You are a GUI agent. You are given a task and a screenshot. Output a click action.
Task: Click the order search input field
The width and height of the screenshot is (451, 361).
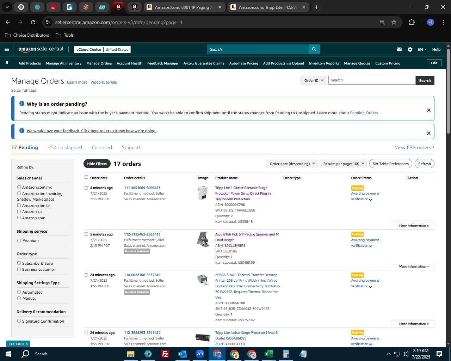pyautogui.click(x=372, y=80)
